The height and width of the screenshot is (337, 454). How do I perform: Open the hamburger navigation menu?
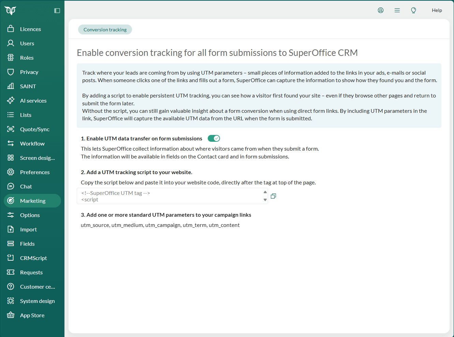pos(397,10)
